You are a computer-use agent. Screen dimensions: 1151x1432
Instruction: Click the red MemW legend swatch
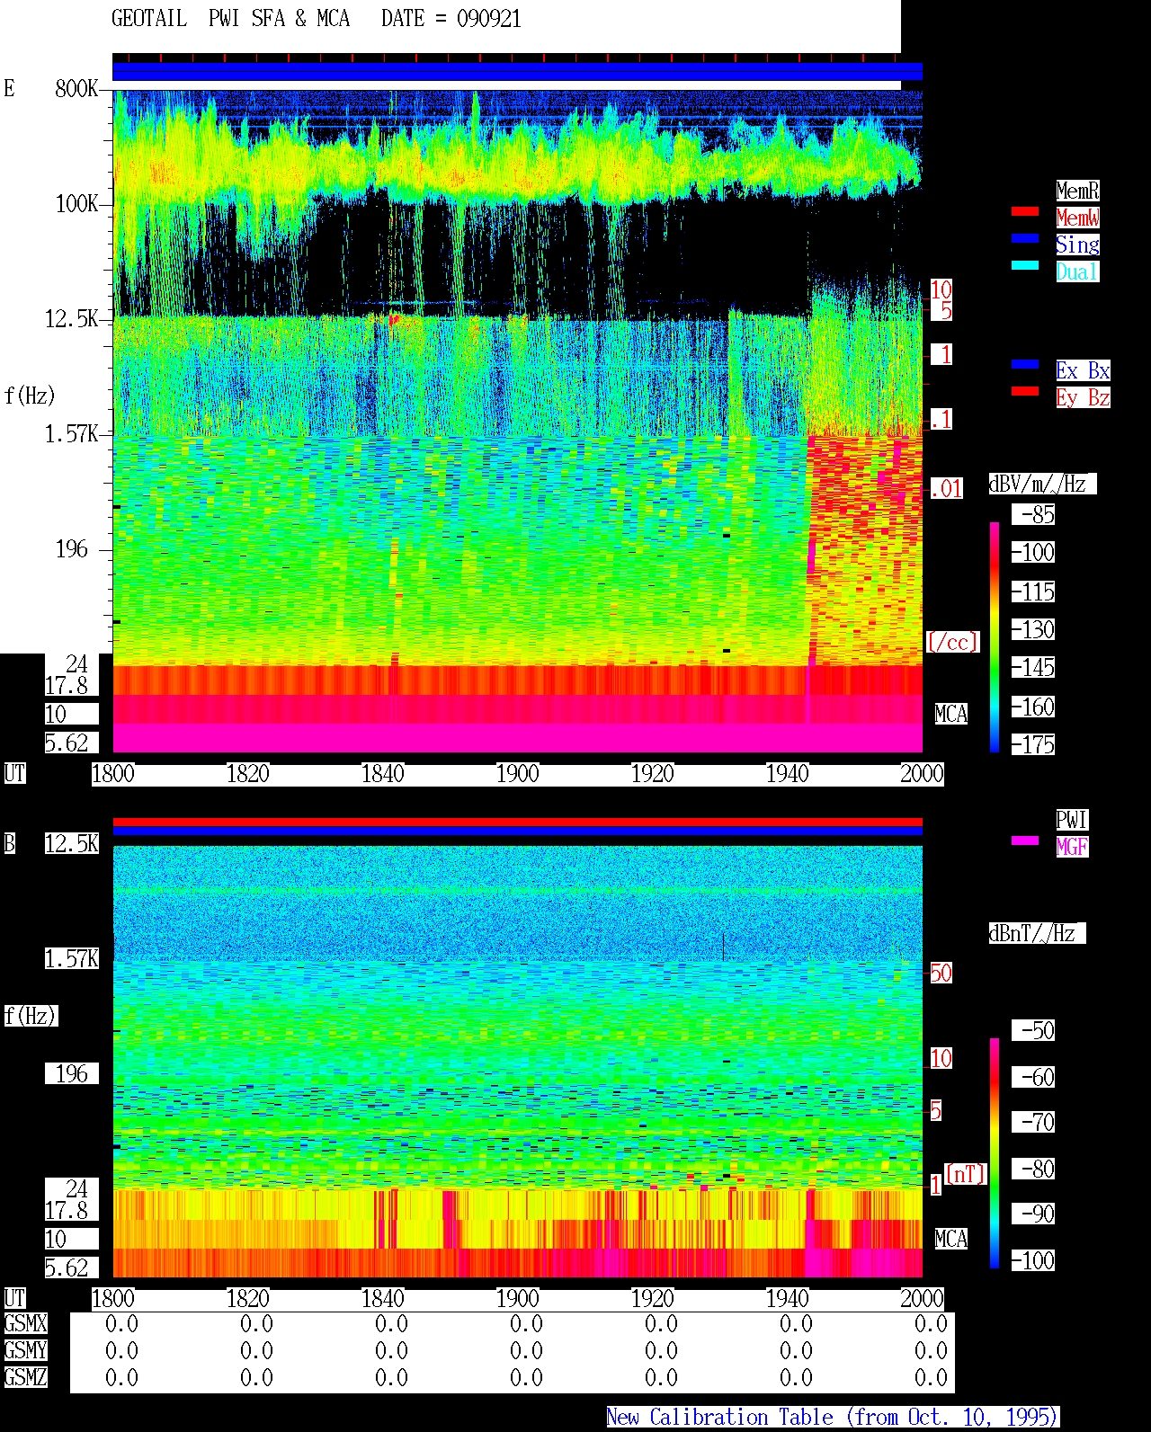coord(1025,211)
